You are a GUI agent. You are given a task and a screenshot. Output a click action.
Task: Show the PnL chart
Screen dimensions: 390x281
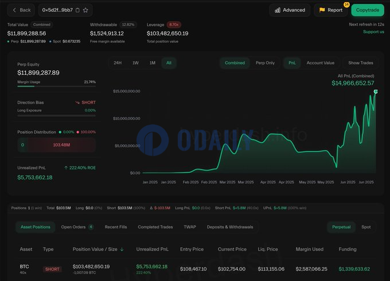[x=292, y=63]
